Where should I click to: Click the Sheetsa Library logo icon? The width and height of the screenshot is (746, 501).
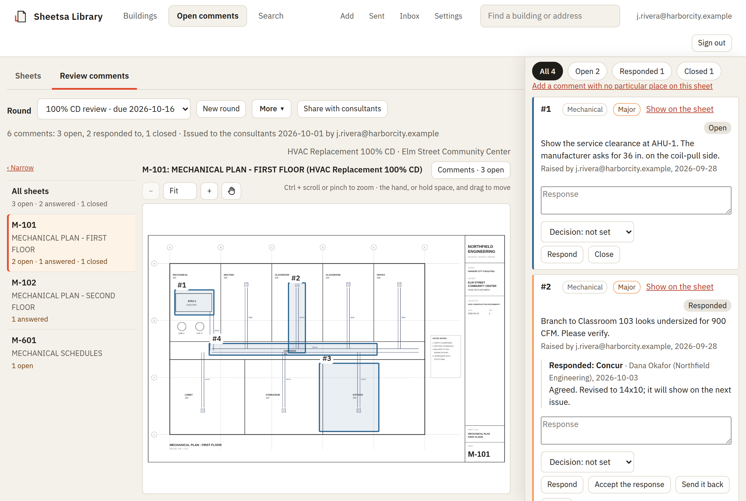[x=20, y=16]
